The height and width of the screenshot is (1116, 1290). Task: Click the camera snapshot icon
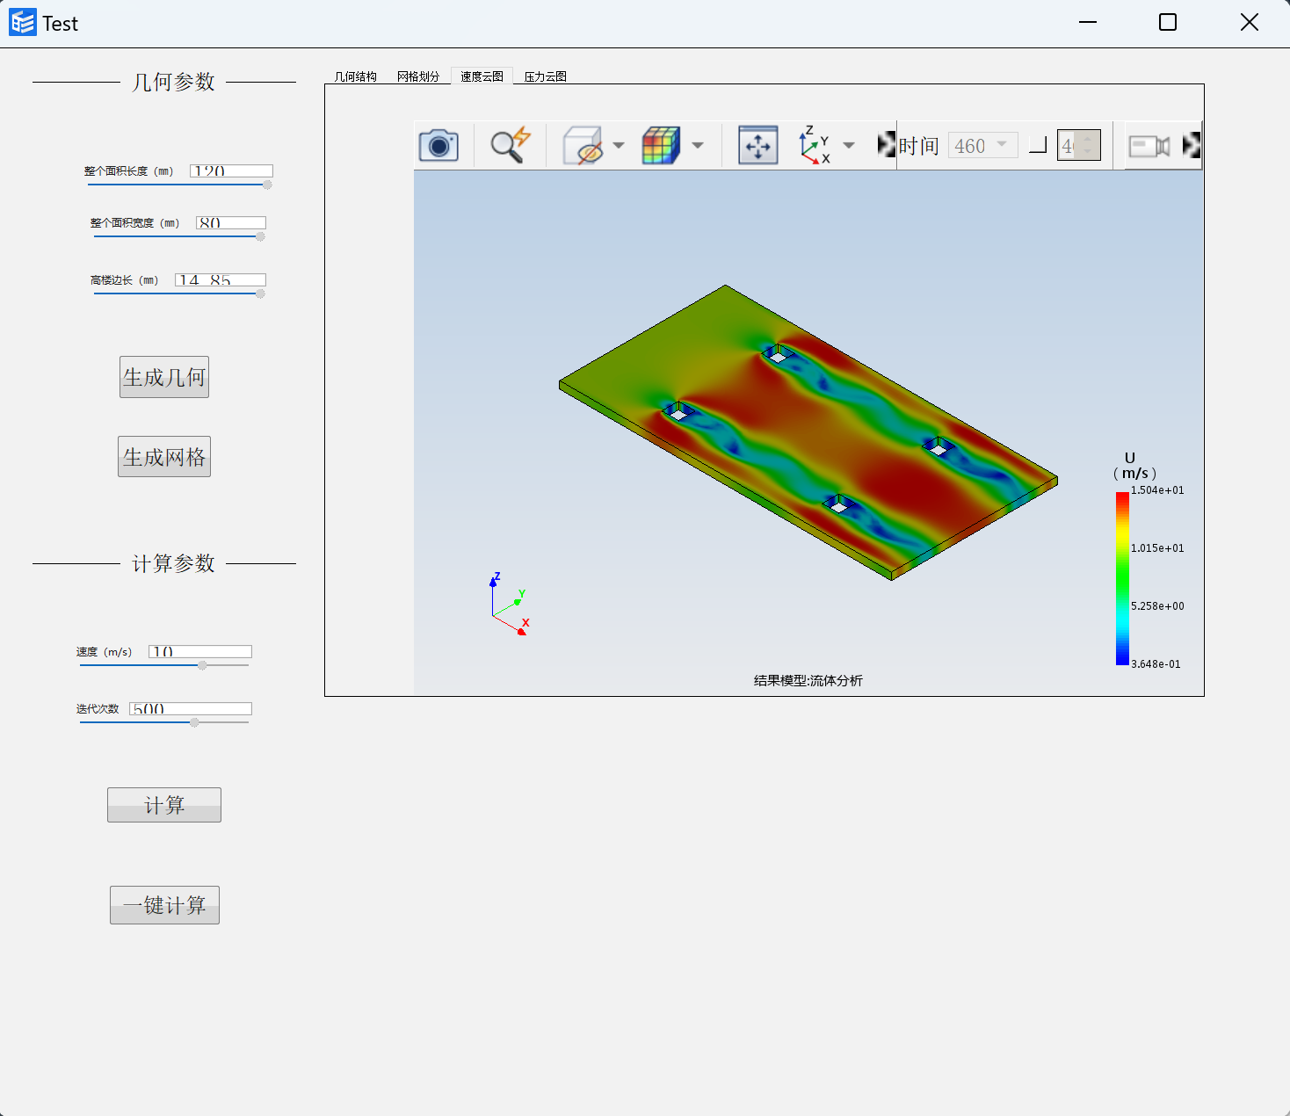tap(438, 145)
